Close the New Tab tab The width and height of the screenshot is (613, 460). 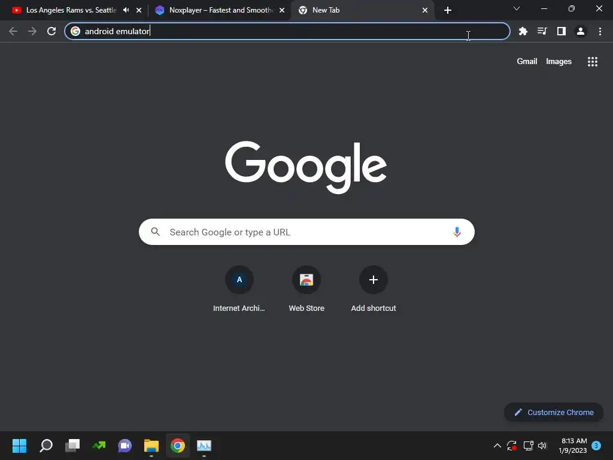click(425, 10)
